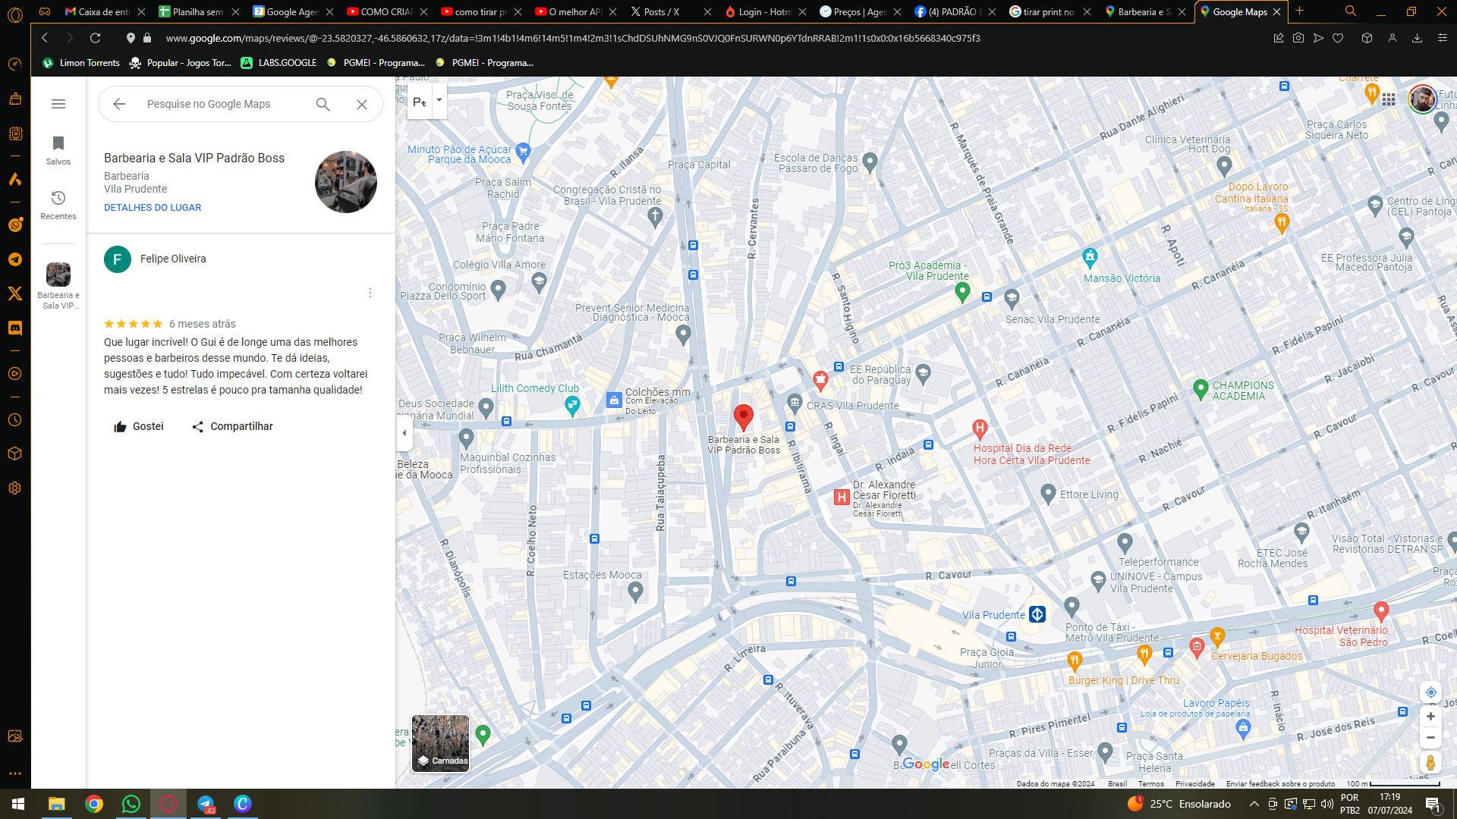Open Google apps grid icon

coord(1389,99)
